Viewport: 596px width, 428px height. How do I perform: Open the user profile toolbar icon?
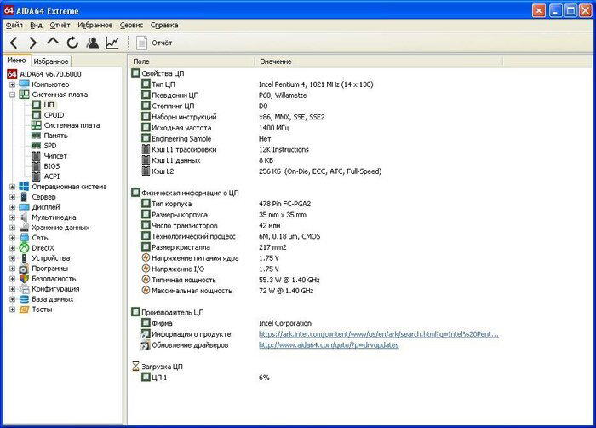(92, 43)
